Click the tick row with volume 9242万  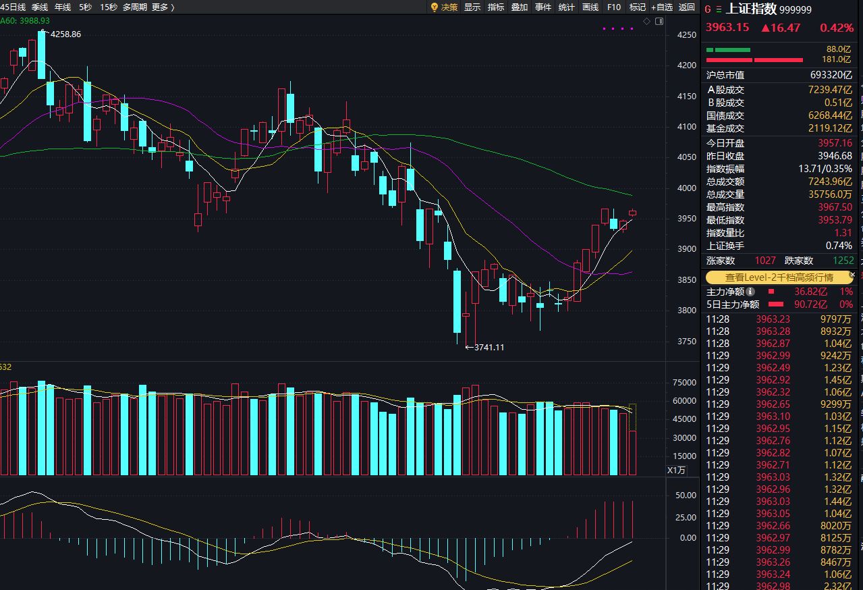[779, 356]
